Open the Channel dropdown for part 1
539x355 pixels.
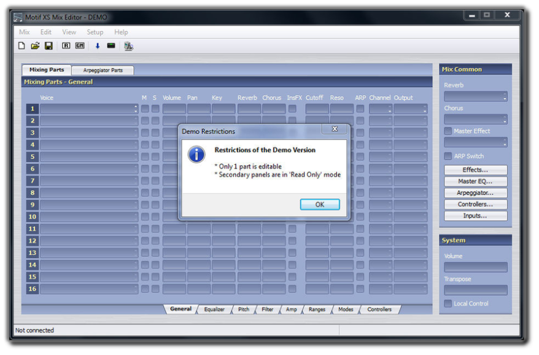click(x=381, y=109)
